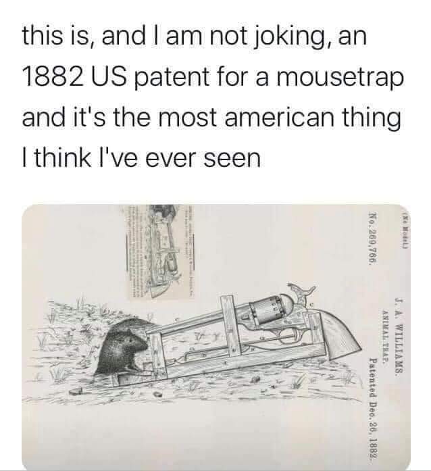Click the revolver hammer spur
431x471 pixels.
tap(302, 290)
